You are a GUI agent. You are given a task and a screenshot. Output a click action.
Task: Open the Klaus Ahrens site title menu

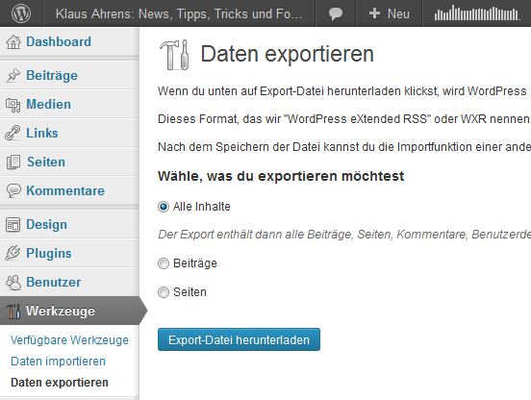179,13
